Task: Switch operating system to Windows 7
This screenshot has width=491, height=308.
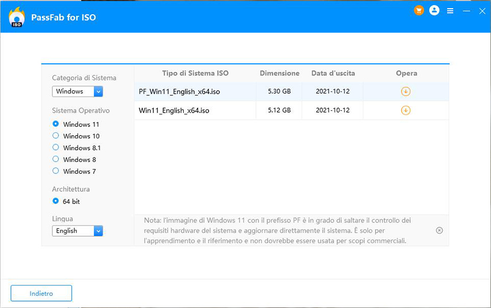Action: (56, 171)
